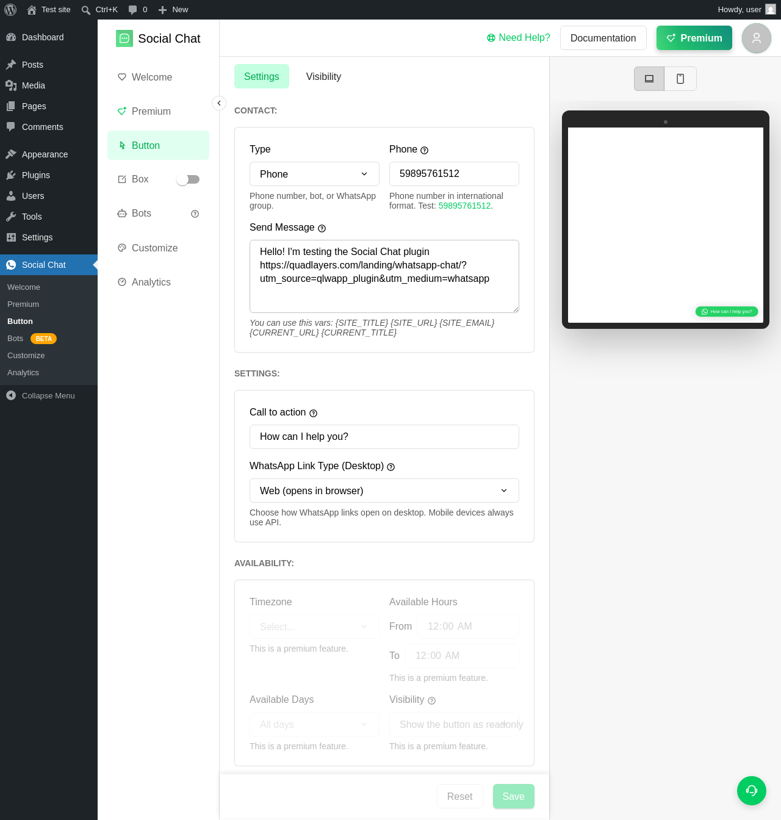781x820 pixels.
Task: Open the Timezone Select dropdown
Action: pos(314,627)
